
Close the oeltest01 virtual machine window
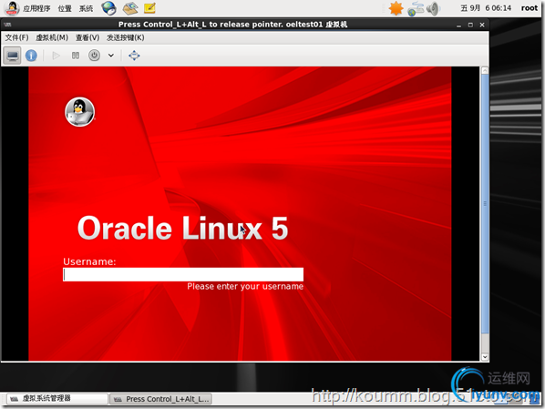click(482, 25)
